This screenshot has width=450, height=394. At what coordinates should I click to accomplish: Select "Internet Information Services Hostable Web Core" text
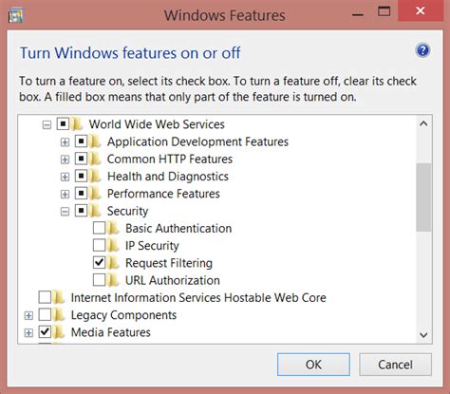(x=198, y=297)
